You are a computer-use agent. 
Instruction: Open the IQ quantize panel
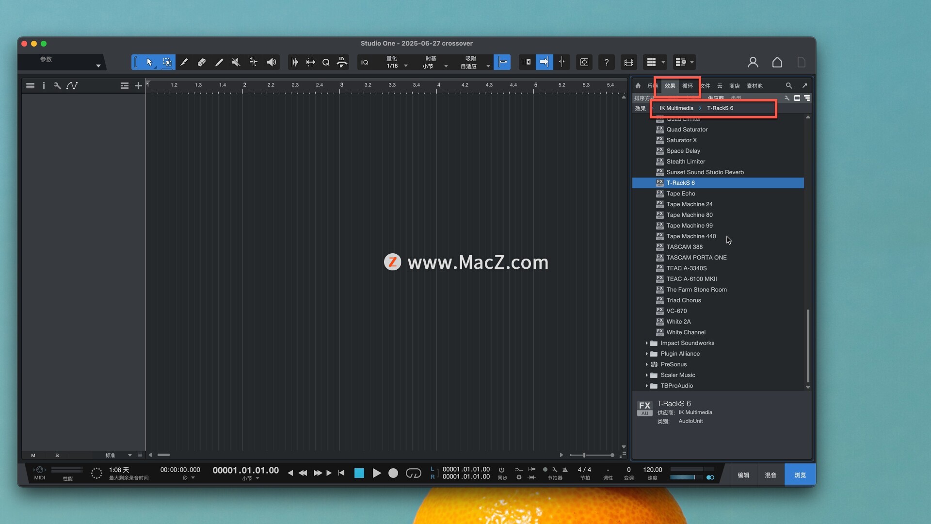365,62
